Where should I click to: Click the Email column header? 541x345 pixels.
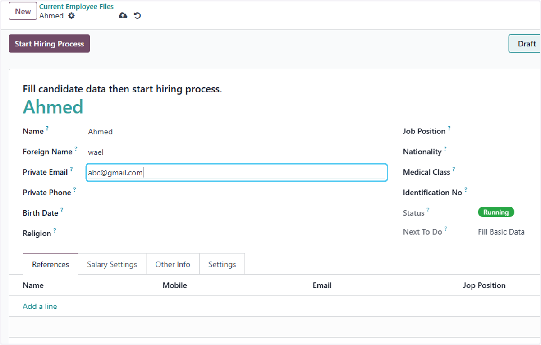click(322, 285)
